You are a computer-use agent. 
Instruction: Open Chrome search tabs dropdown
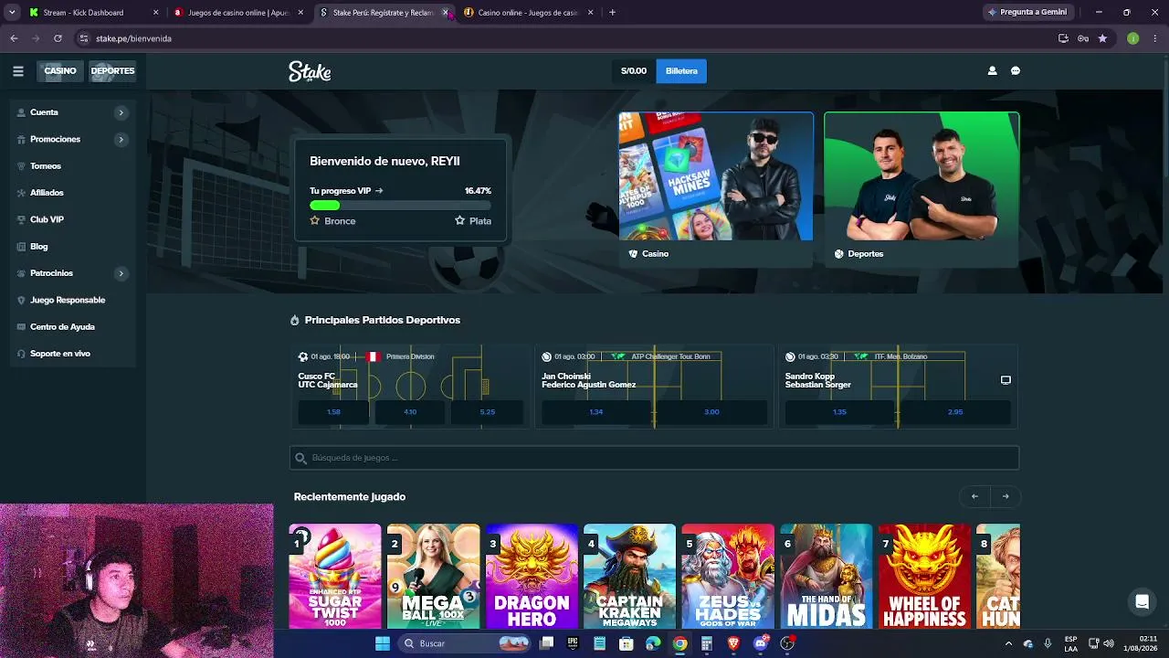(x=12, y=13)
